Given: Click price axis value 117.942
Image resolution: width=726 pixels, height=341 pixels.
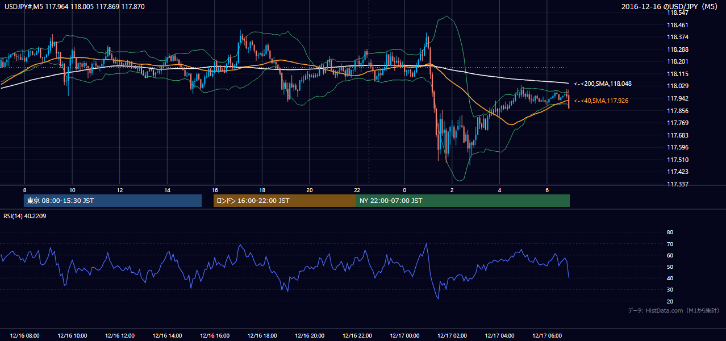Looking at the screenshot, I should point(678,98).
